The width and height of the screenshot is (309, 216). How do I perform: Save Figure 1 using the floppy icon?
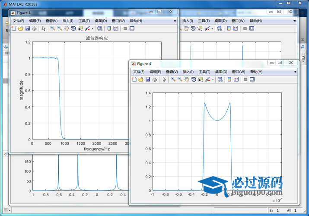point(27,29)
